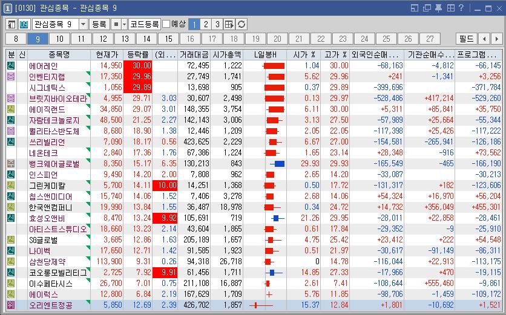The width and height of the screenshot is (506, 315).
Task: Open the field export table-arrow icon
Action: tap(229, 24)
